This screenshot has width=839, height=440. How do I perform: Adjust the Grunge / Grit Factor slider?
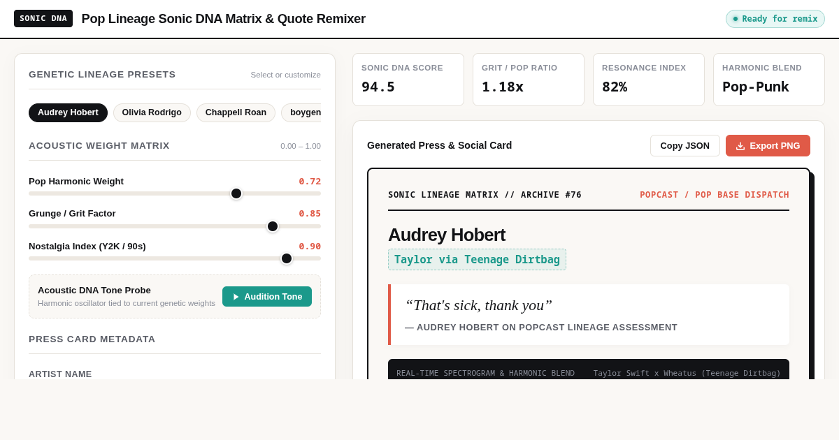pyautogui.click(x=175, y=226)
